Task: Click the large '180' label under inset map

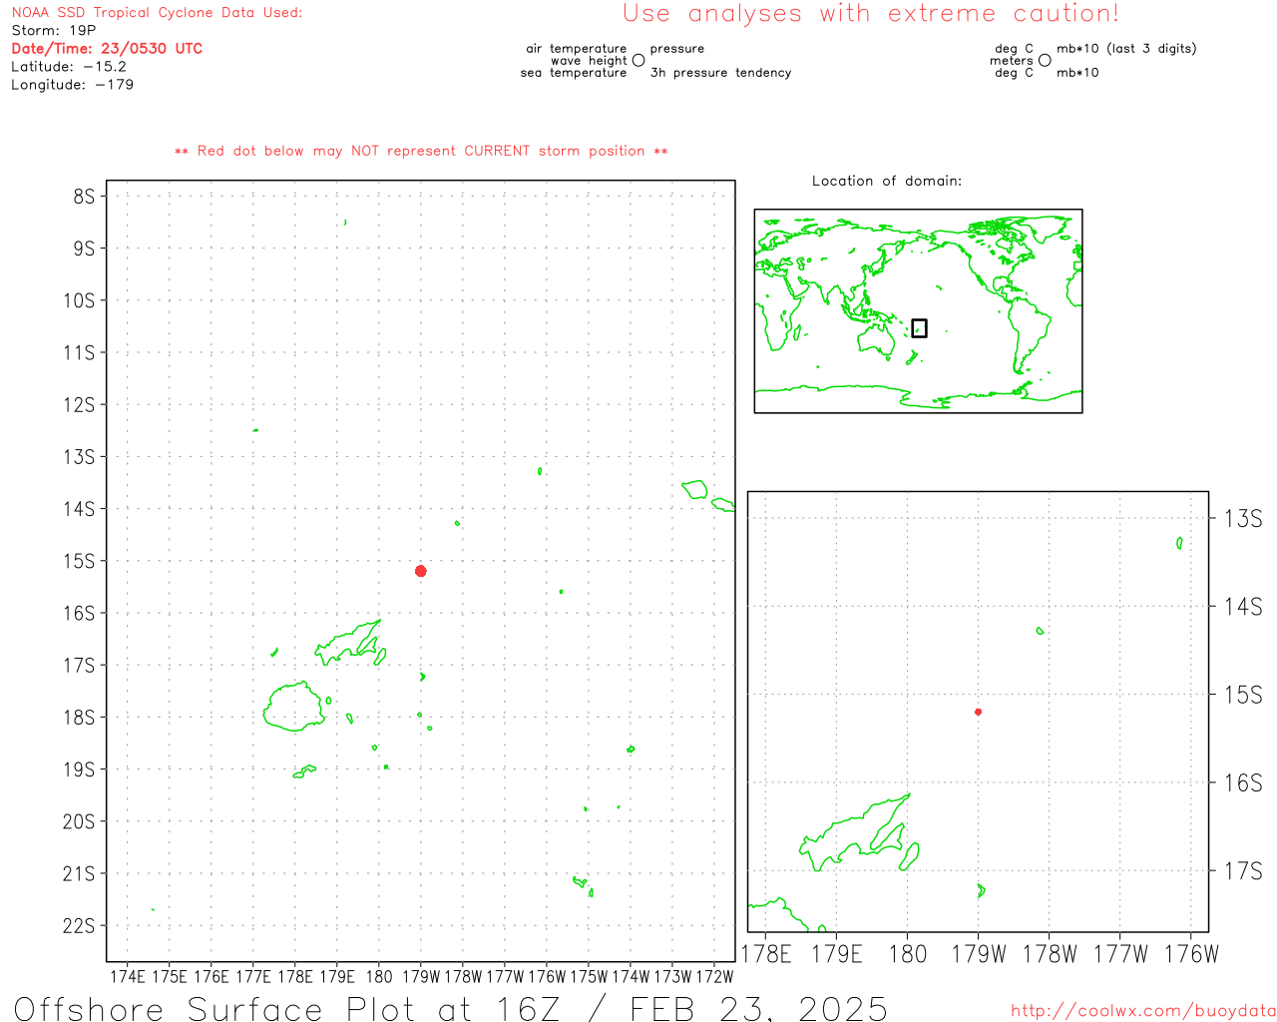Action: pyautogui.click(x=908, y=954)
